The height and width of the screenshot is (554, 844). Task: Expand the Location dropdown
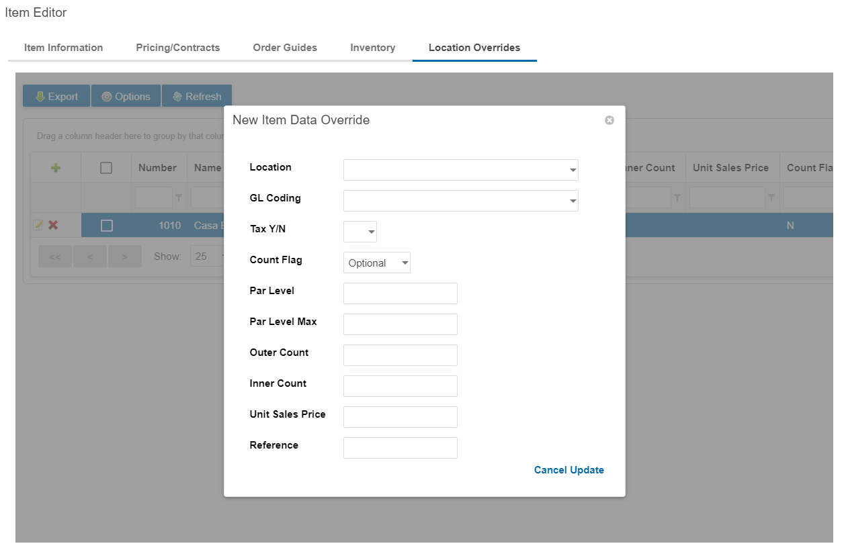pyautogui.click(x=573, y=171)
